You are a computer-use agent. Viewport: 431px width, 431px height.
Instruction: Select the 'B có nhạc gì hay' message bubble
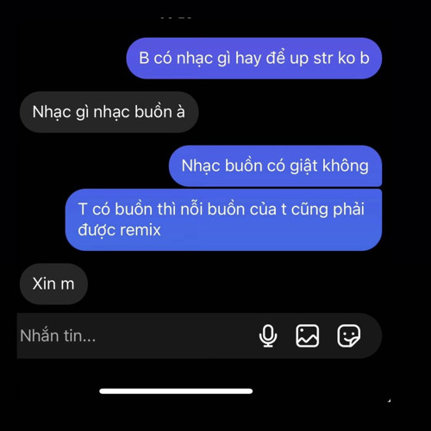pyautogui.click(x=254, y=59)
